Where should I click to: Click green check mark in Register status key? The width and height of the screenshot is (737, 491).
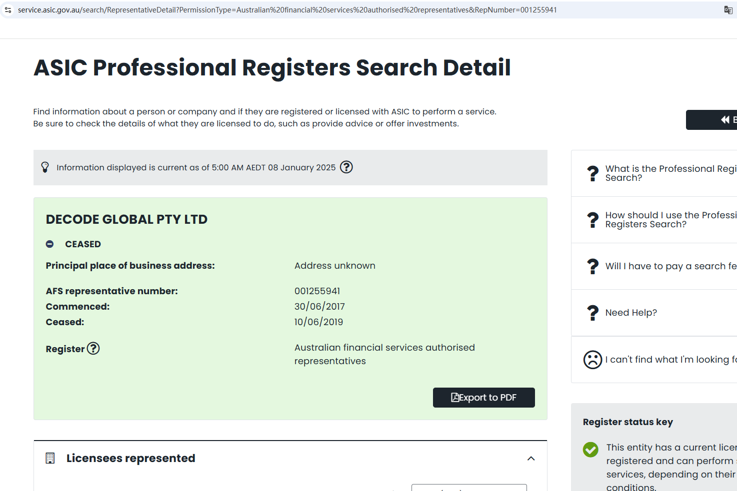(x=590, y=450)
